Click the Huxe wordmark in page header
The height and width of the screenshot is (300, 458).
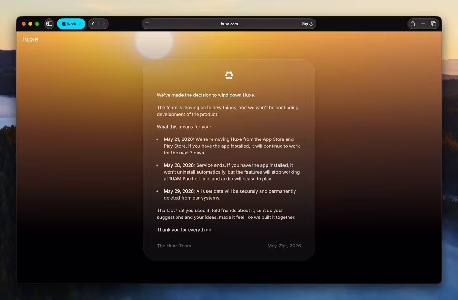(x=30, y=39)
